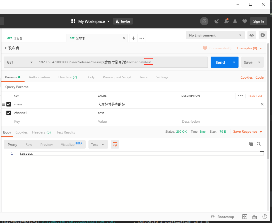Search within the response body
Image resolution: width=272 pixels, height=223 pixels.
[259, 144]
